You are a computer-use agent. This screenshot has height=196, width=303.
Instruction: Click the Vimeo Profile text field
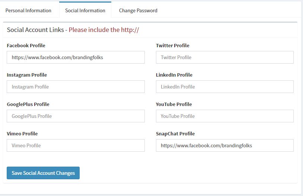(76, 145)
